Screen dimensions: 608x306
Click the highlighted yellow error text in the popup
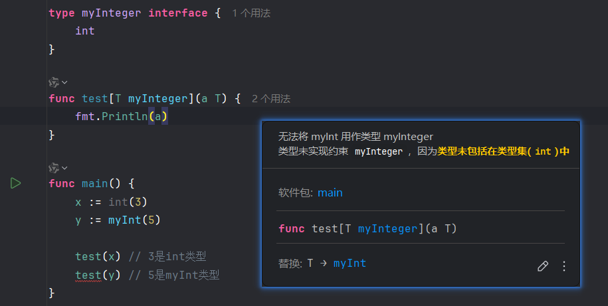point(503,151)
